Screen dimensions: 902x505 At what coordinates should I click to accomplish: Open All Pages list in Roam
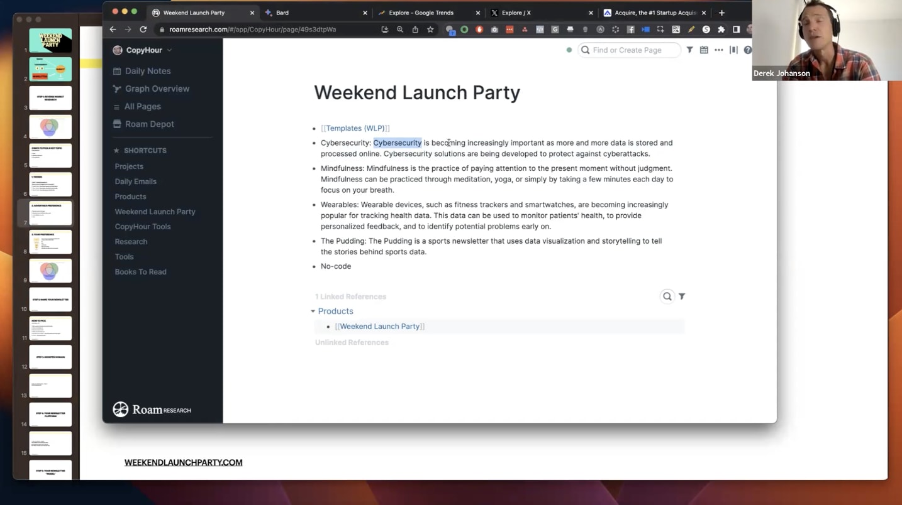pos(136,106)
